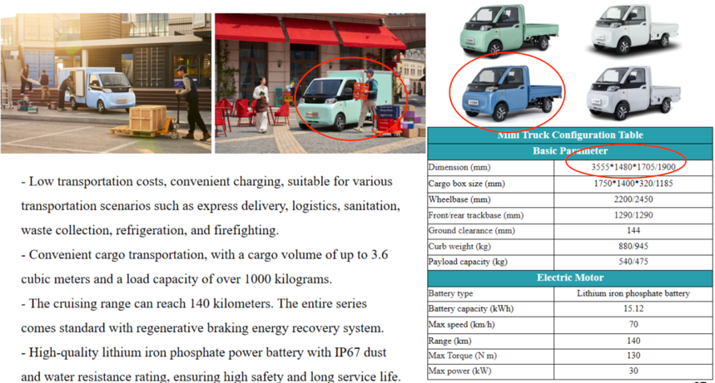Image resolution: width=715 pixels, height=383 pixels.
Task: Select the 'Curb weight (kg)' label
Action: [459, 247]
